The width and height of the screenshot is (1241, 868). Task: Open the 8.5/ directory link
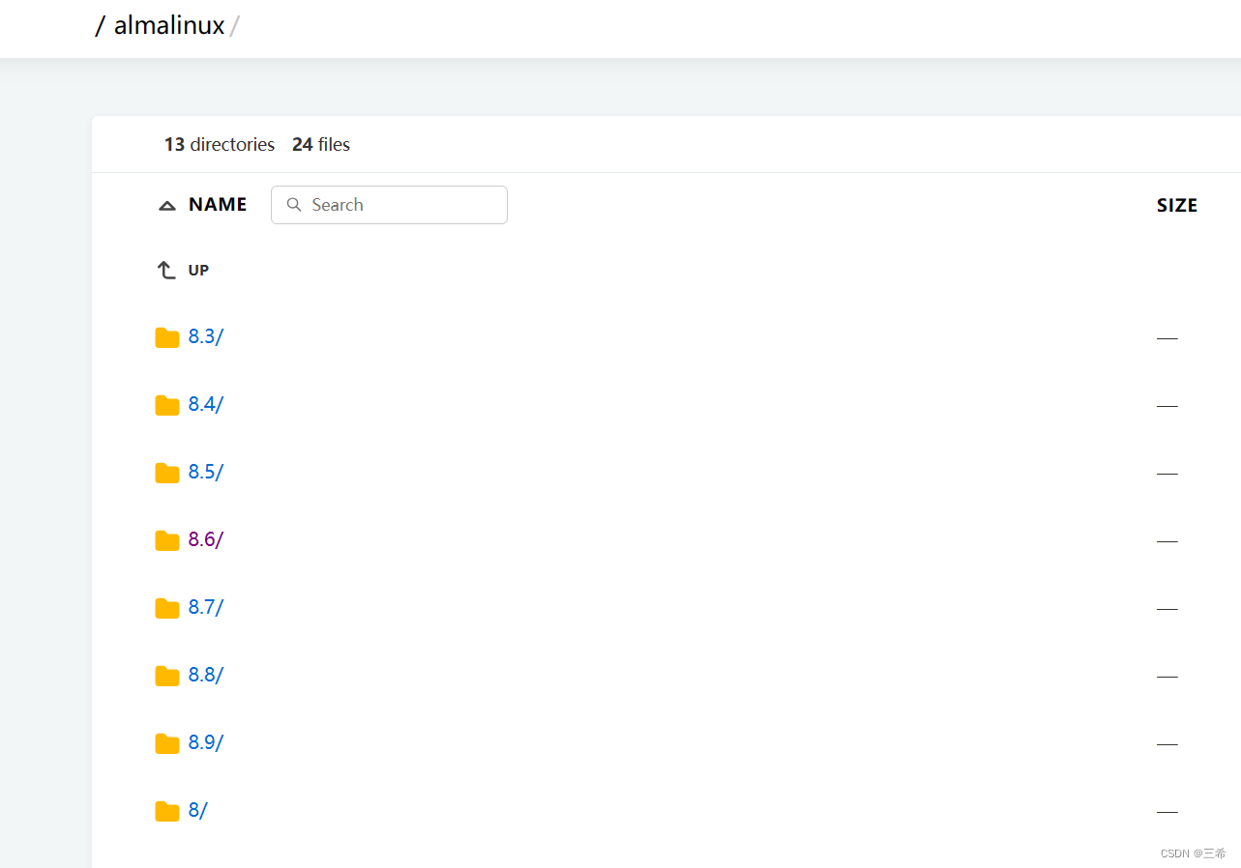click(x=206, y=472)
